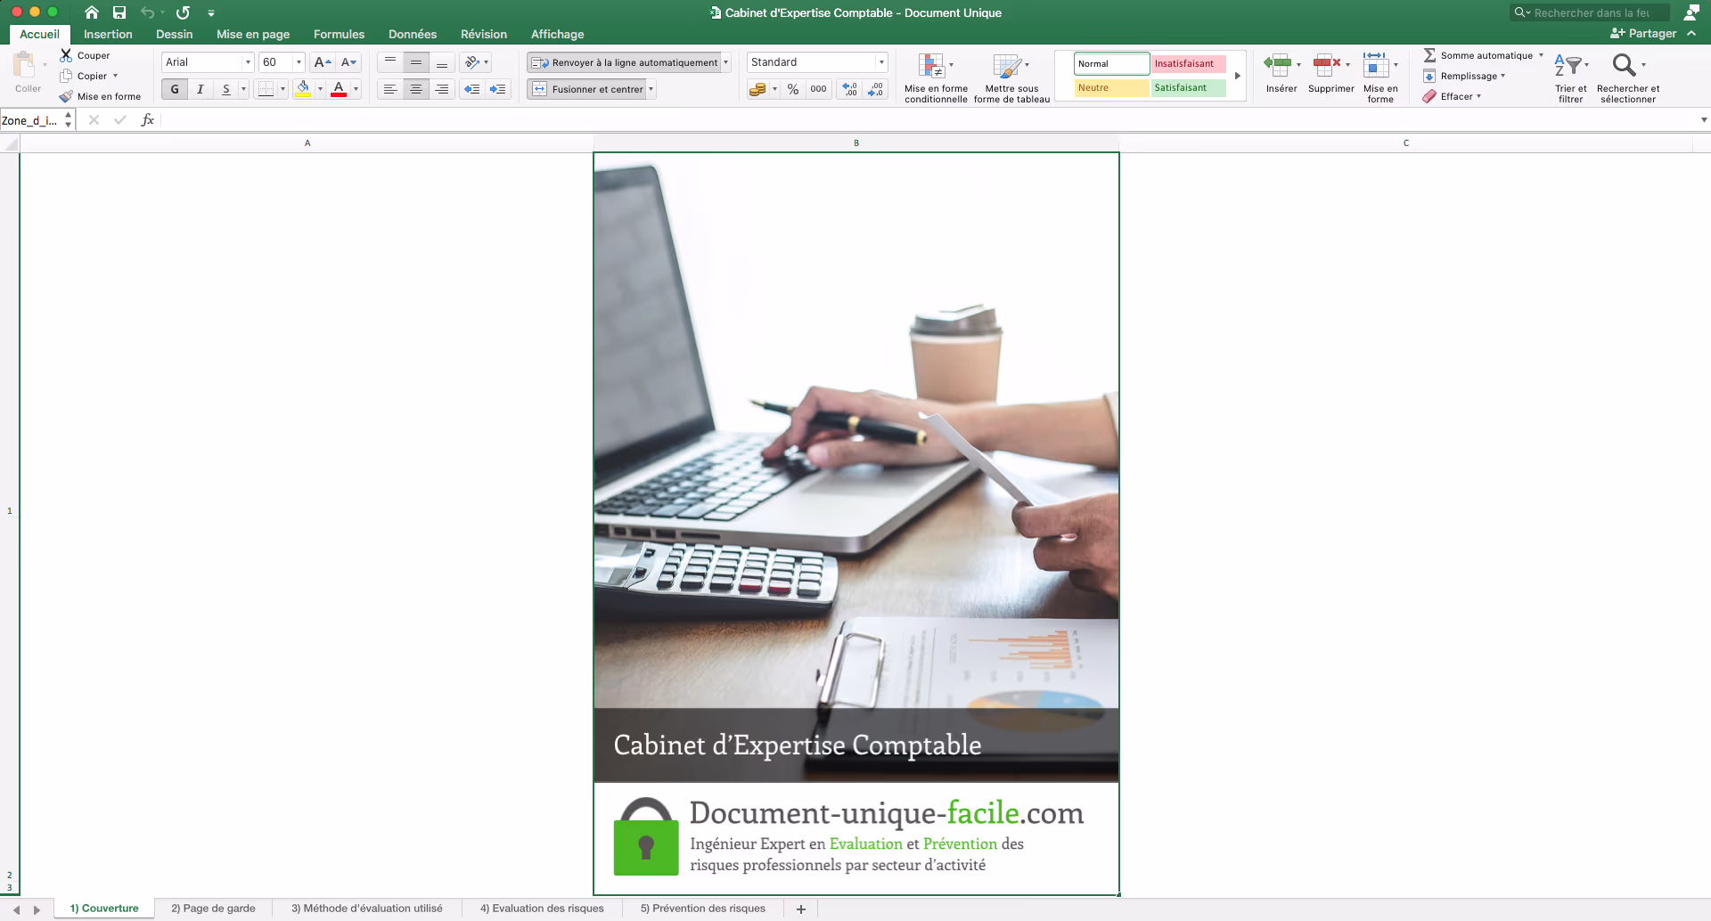This screenshot has height=921, width=1711.
Task: Open Mise en forme conditionnelle
Action: [x=936, y=77]
